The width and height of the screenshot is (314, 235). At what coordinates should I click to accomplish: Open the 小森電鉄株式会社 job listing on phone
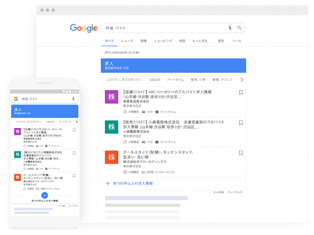click(x=43, y=155)
